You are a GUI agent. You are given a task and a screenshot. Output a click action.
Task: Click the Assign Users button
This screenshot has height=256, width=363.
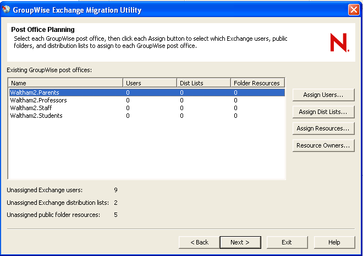tap(323, 95)
